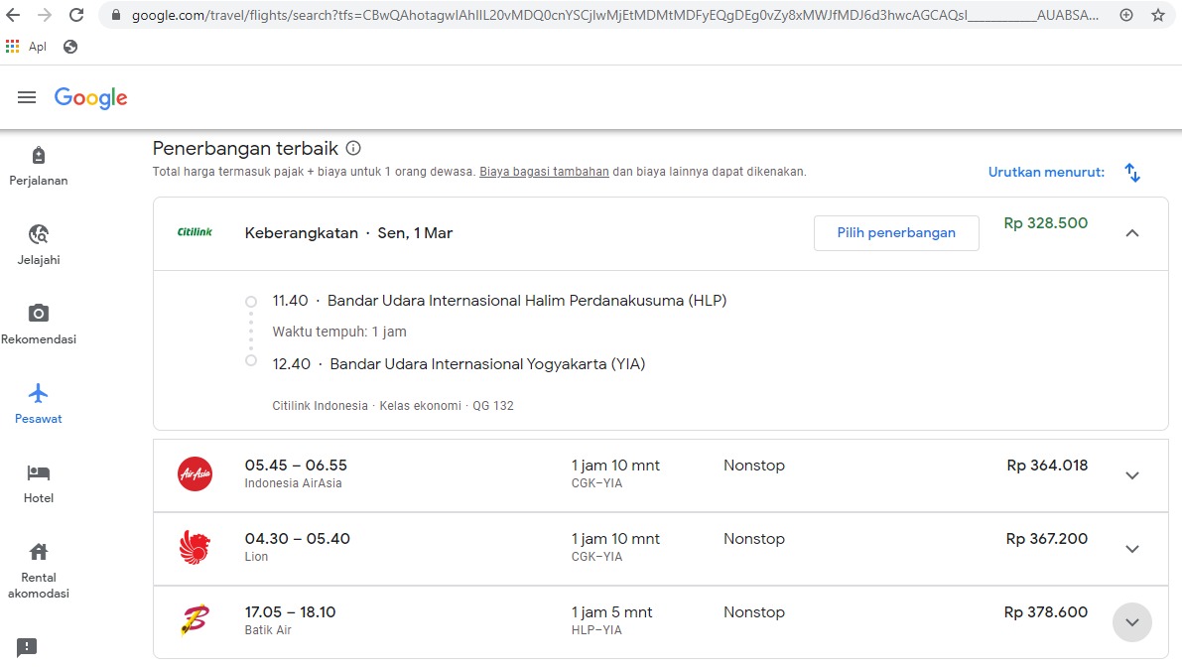Expand the Indonesia AirAsia flight details
Image resolution: width=1182 pixels, height=668 pixels.
(1132, 475)
